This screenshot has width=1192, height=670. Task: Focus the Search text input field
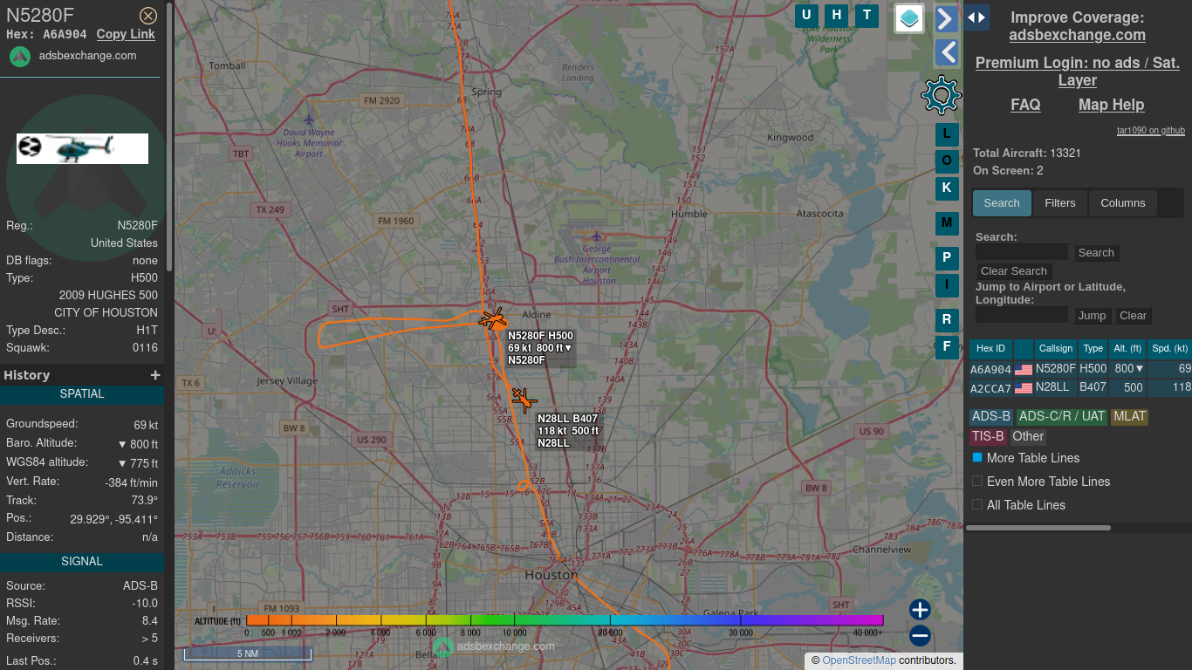pyautogui.click(x=1022, y=253)
